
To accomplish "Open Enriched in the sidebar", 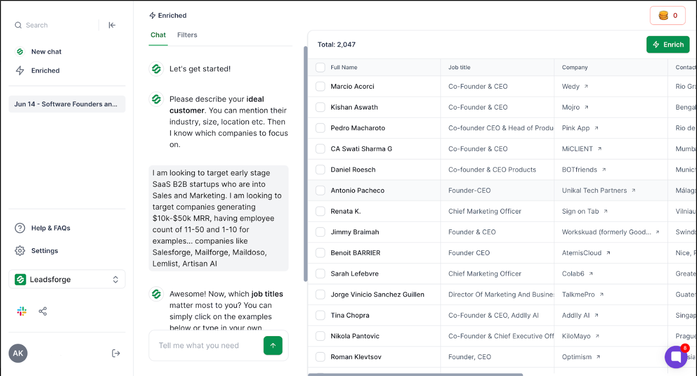I will pos(45,71).
